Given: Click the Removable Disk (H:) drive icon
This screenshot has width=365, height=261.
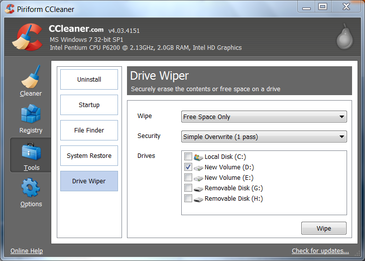Looking at the screenshot, I should pyautogui.click(x=198, y=199).
